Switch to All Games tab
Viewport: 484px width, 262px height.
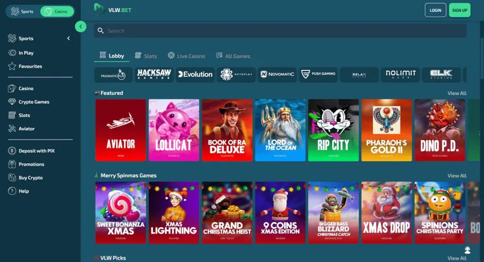pyautogui.click(x=233, y=56)
